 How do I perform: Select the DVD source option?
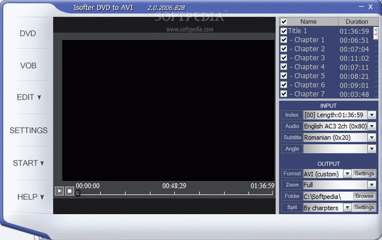click(x=28, y=33)
